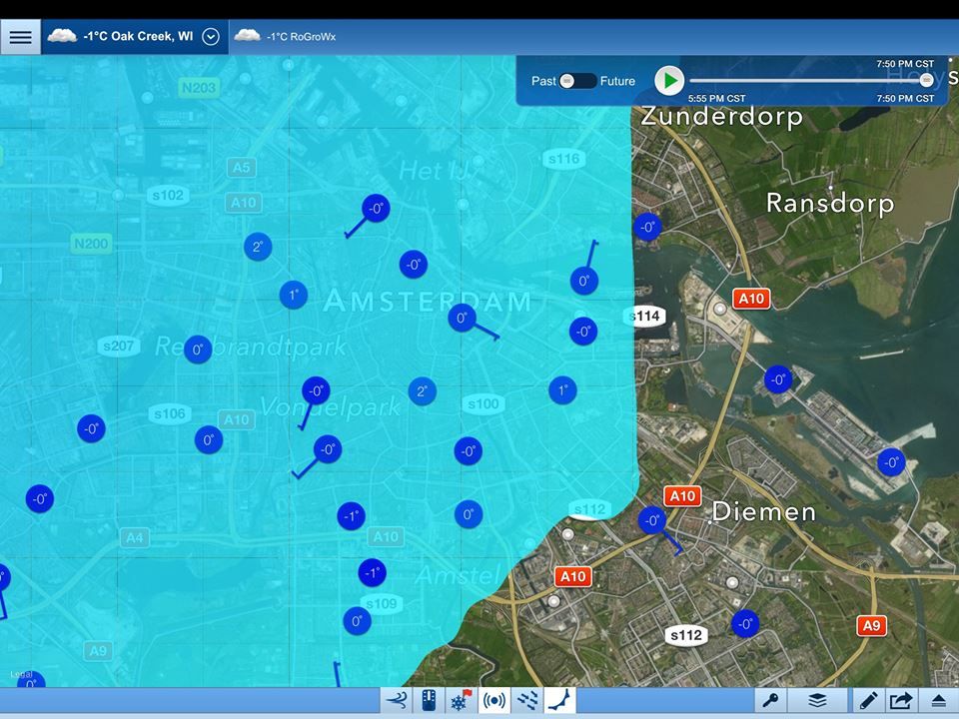959x719 pixels.
Task: Toggle the weather stations broadcast icon
Action: 494,701
